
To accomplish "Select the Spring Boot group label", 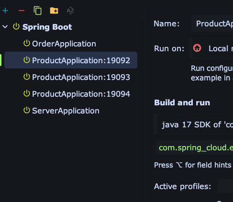I will pyautogui.click(x=47, y=27).
